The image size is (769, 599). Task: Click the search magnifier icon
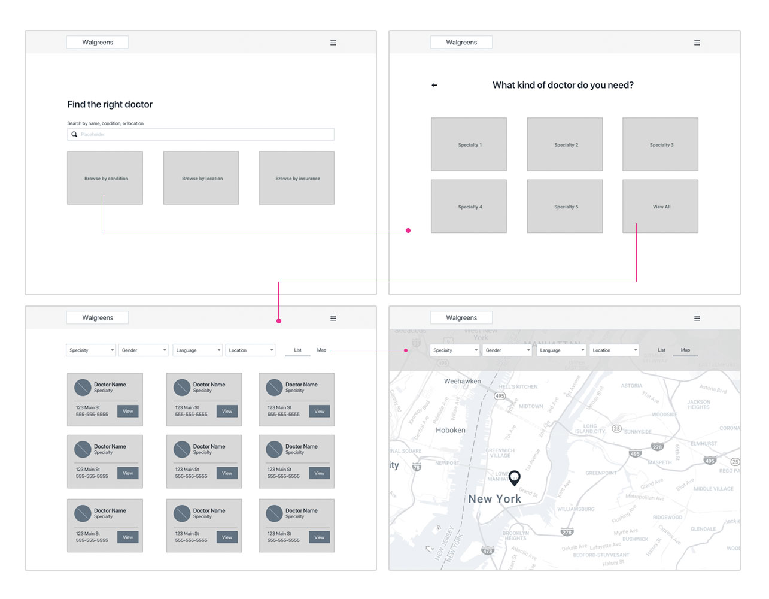pyautogui.click(x=74, y=134)
